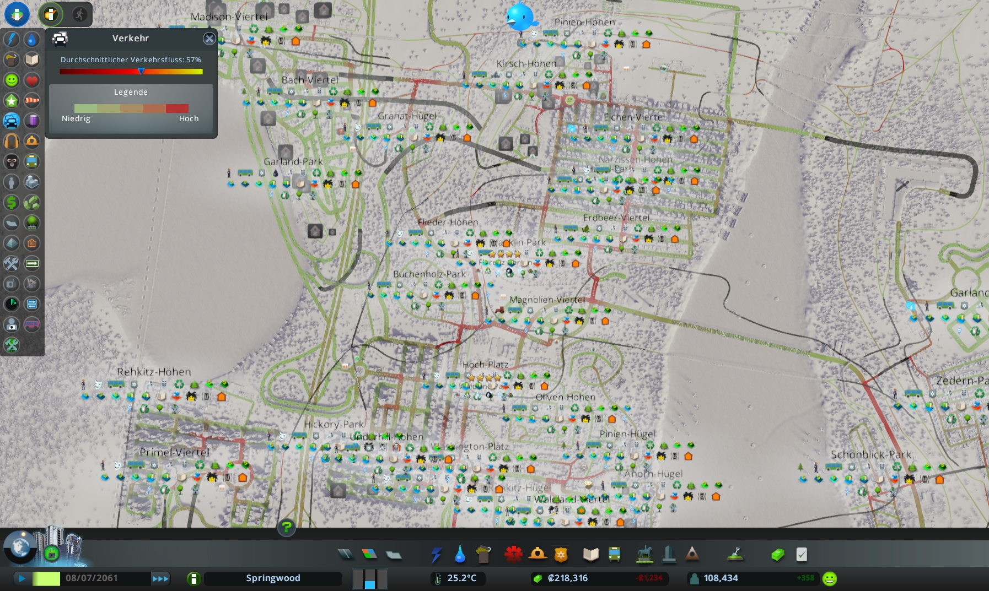Screen dimensions: 989x591
Task: Click the traffic flow gradient bar
Action: [131, 72]
